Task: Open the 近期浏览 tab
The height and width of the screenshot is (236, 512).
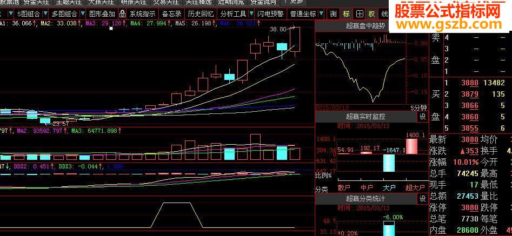Action: coord(230,2)
